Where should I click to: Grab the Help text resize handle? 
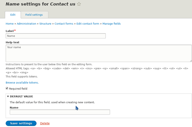(190, 61)
